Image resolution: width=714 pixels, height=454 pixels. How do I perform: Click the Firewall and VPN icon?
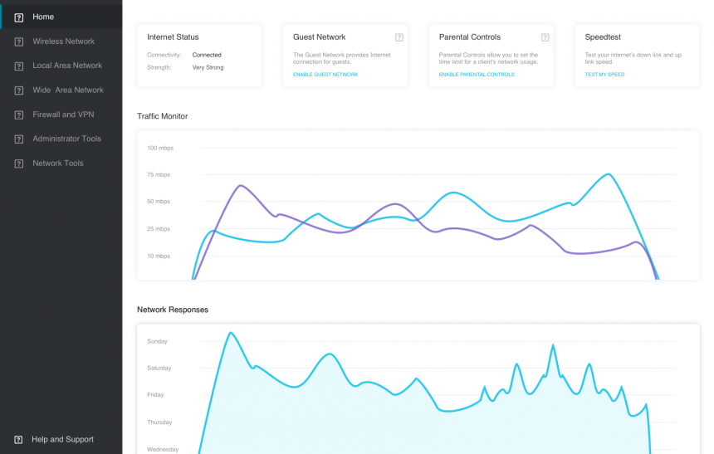[18, 115]
